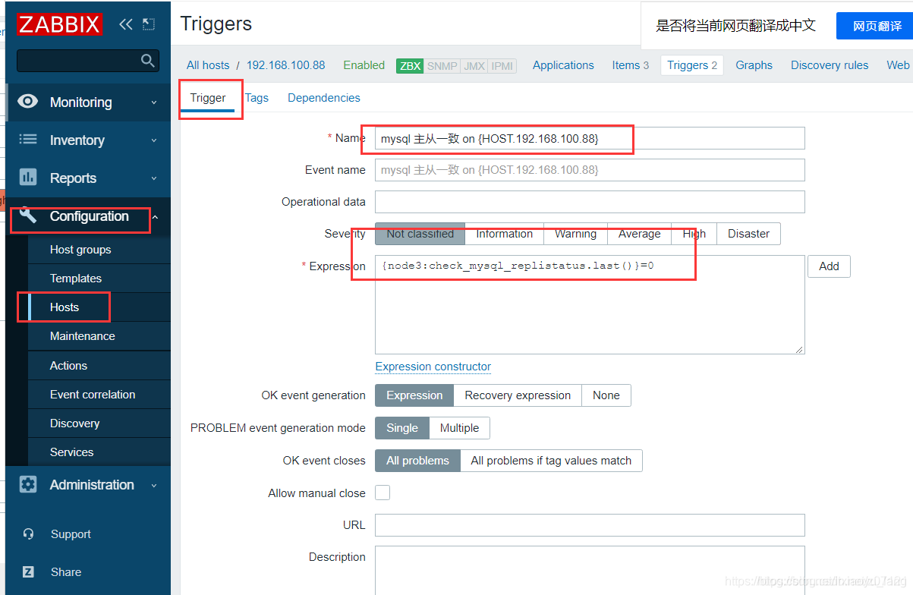Viewport: 913px width, 595px height.
Task: Click the sidebar search magnifier icon
Action: click(148, 61)
